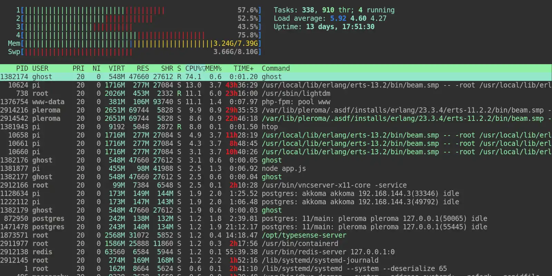Screen dimensions: 552x276
Task: Select postgres akkoma 49792 idle row
Action: click(276, 202)
